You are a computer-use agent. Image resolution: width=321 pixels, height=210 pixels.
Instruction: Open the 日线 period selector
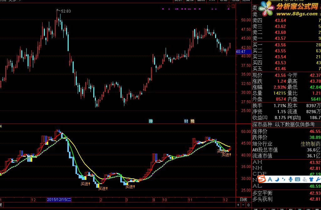pyautogui.click(x=243, y=200)
